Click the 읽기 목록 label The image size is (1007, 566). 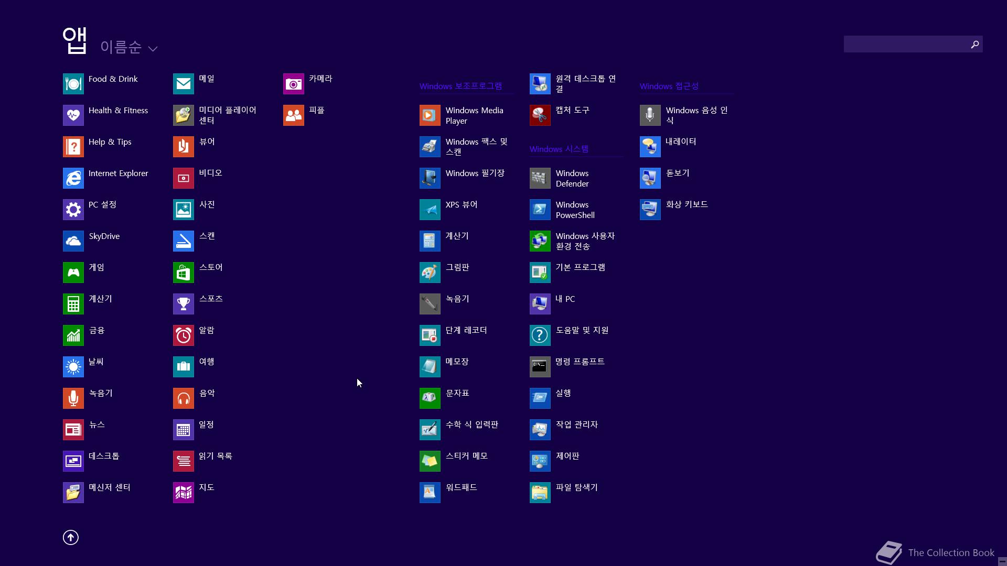point(216,456)
